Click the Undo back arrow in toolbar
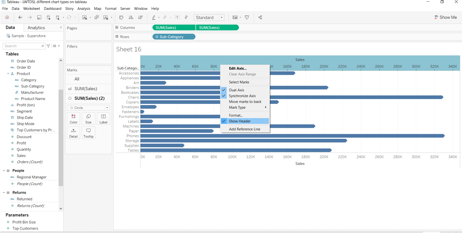 point(20,17)
